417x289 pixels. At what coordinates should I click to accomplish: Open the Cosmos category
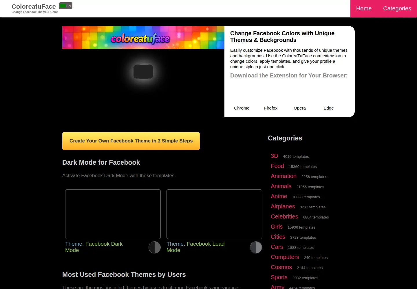coord(281,267)
